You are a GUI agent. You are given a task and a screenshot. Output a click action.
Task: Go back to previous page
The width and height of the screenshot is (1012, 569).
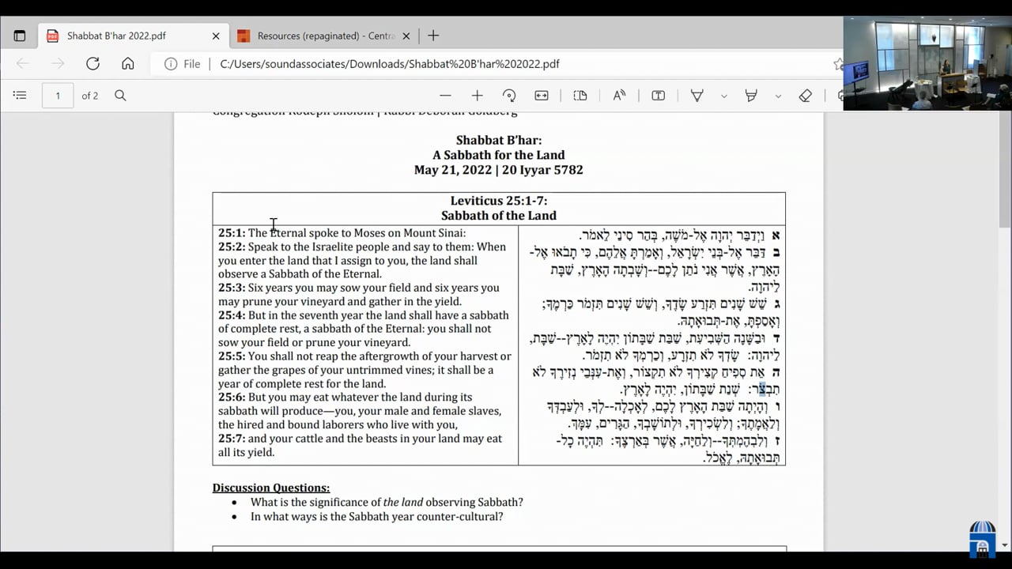point(23,64)
